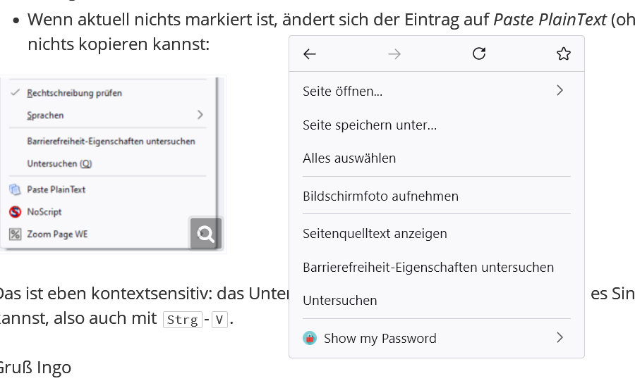Enlarge image with the magnifier icon

click(x=206, y=234)
